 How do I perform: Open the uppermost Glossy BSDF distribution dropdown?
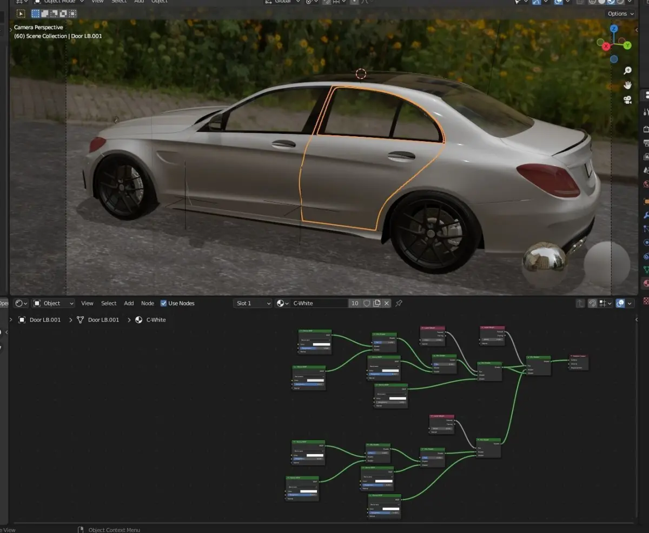(315, 340)
